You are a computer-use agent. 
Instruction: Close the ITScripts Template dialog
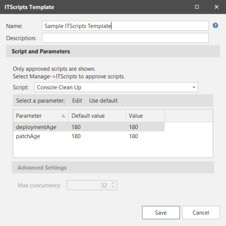217,7
